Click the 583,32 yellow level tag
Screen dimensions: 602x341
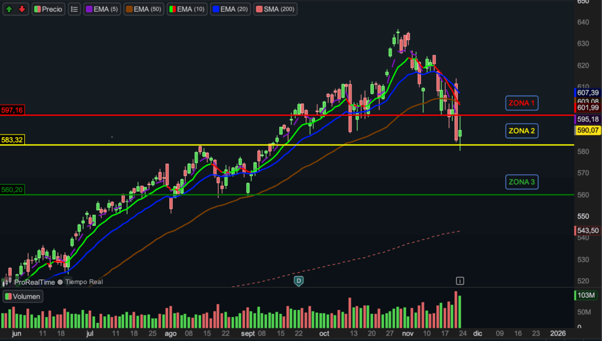tap(12, 139)
